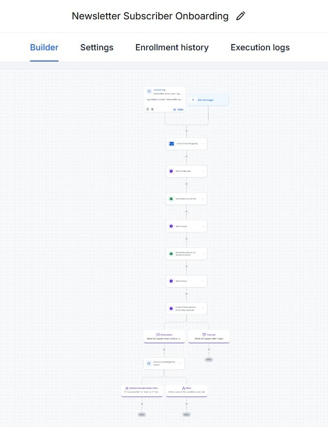The height and width of the screenshot is (427, 328).
Task: Click the Contact Tag trigger icon
Action: [x=149, y=91]
